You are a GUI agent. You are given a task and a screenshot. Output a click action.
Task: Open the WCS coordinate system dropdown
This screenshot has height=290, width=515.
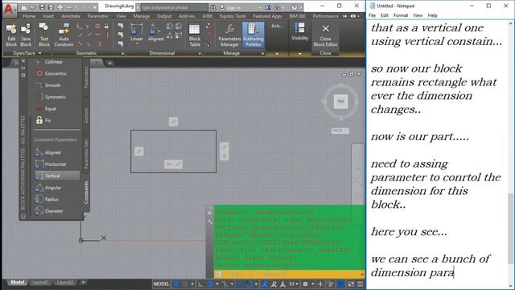click(x=340, y=130)
